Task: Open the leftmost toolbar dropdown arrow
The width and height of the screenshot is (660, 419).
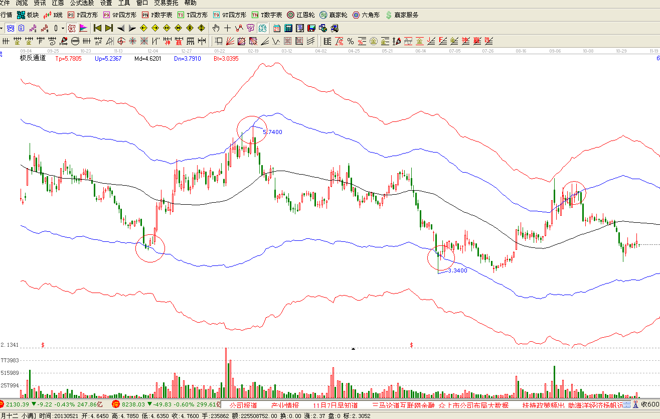Action: tap(2, 28)
